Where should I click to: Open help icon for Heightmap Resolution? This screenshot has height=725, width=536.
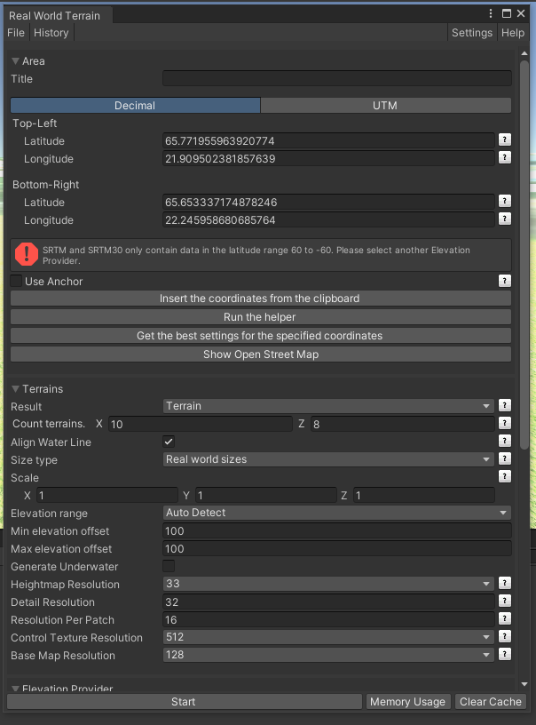tap(505, 584)
